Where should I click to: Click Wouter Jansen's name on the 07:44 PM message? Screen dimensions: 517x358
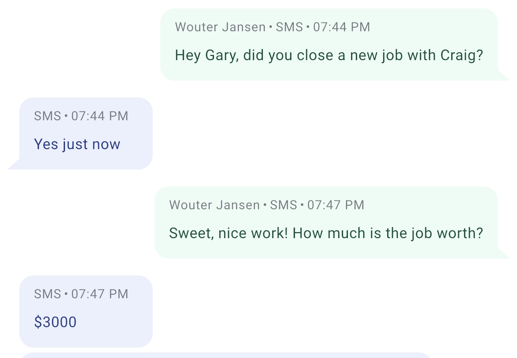click(220, 27)
